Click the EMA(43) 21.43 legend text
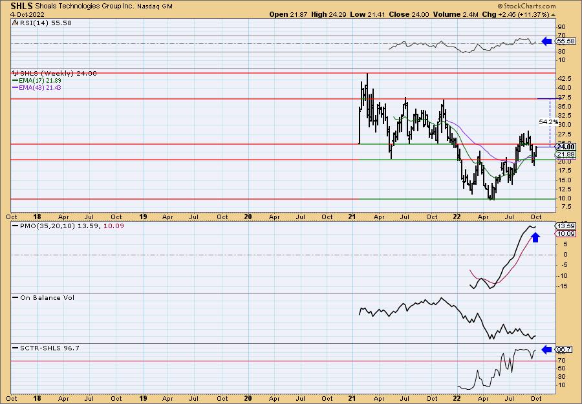This screenshot has height=404, width=582. click(x=40, y=88)
